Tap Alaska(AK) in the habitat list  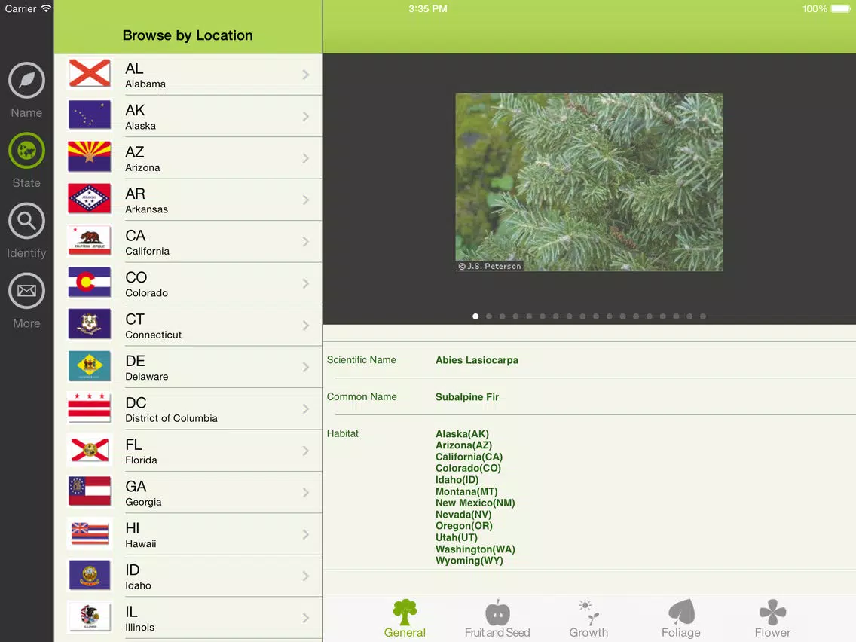462,434
